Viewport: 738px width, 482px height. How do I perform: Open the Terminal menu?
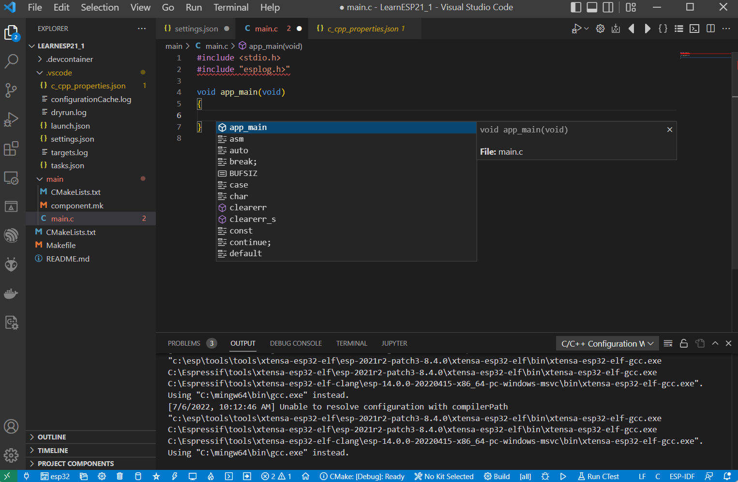click(x=231, y=7)
